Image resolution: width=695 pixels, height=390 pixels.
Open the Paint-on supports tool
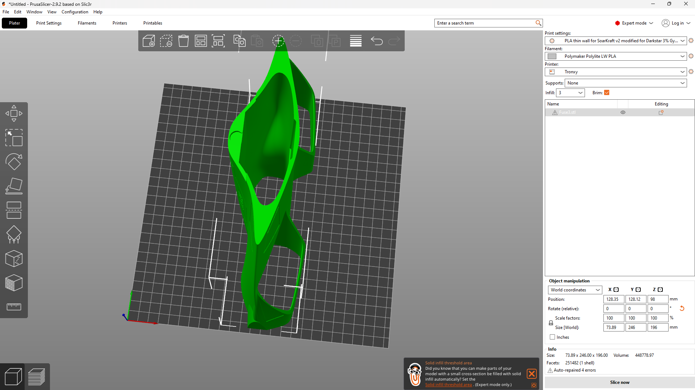pyautogui.click(x=14, y=234)
